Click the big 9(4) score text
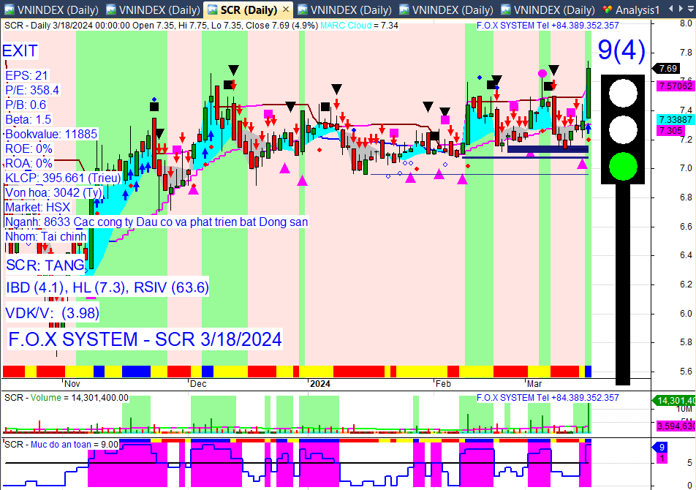 (621, 50)
